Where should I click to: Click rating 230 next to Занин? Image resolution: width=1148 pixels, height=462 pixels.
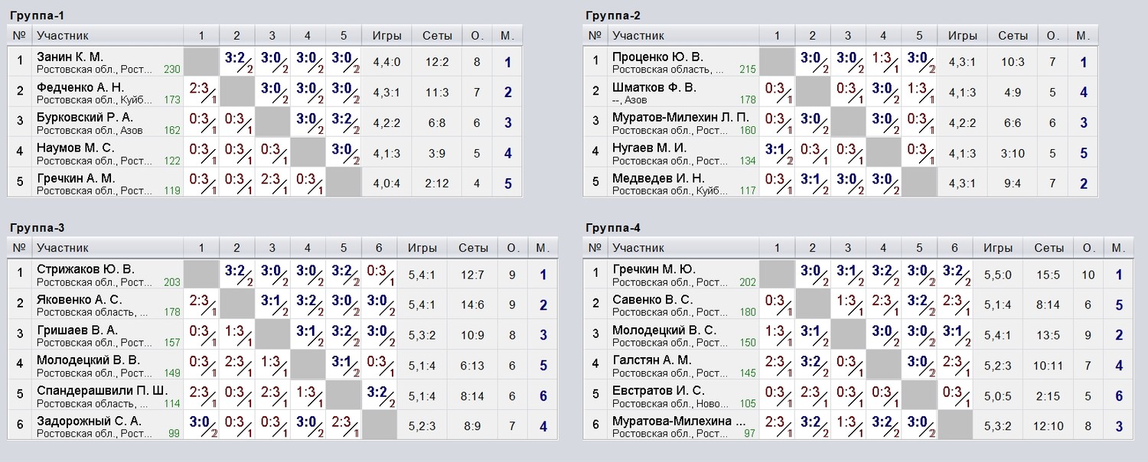(x=172, y=69)
